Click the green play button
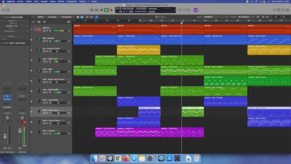291x164 pixels. [106, 10]
